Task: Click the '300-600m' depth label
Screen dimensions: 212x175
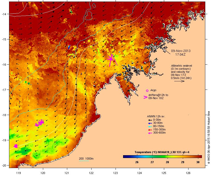Action: [x=159, y=133]
